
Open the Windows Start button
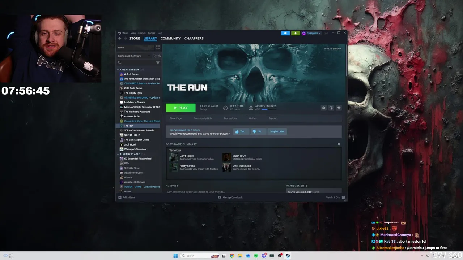175,256
